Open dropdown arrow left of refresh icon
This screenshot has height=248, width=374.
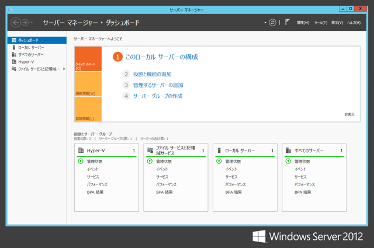(265, 23)
